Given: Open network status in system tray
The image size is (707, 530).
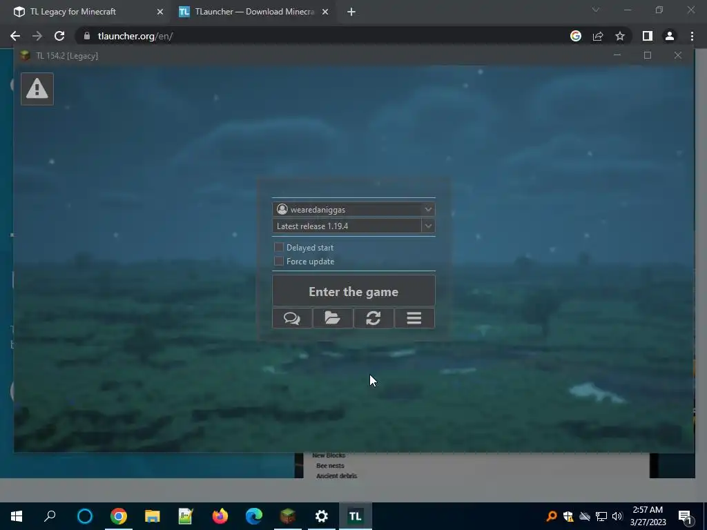Looking at the screenshot, I should [601, 516].
